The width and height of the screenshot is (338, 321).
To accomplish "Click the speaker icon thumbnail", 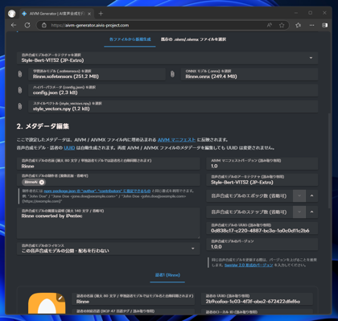I will pyautogui.click(x=47, y=303).
